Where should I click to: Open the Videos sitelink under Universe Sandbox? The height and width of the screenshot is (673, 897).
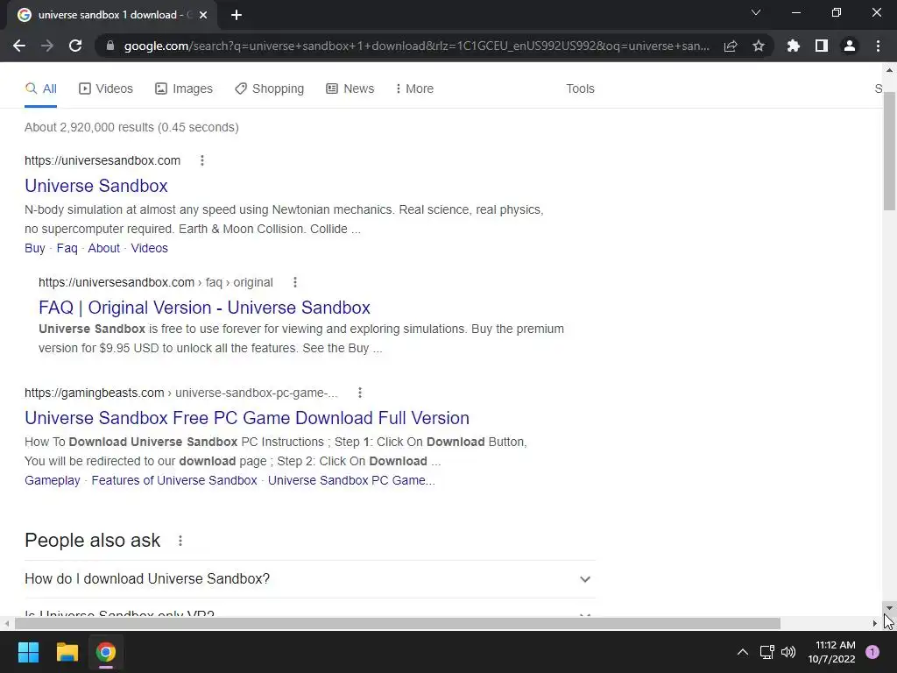(149, 248)
